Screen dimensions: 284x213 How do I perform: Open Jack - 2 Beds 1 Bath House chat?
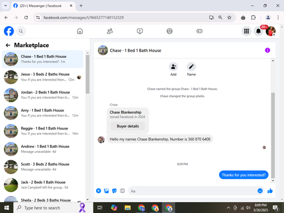point(43,185)
